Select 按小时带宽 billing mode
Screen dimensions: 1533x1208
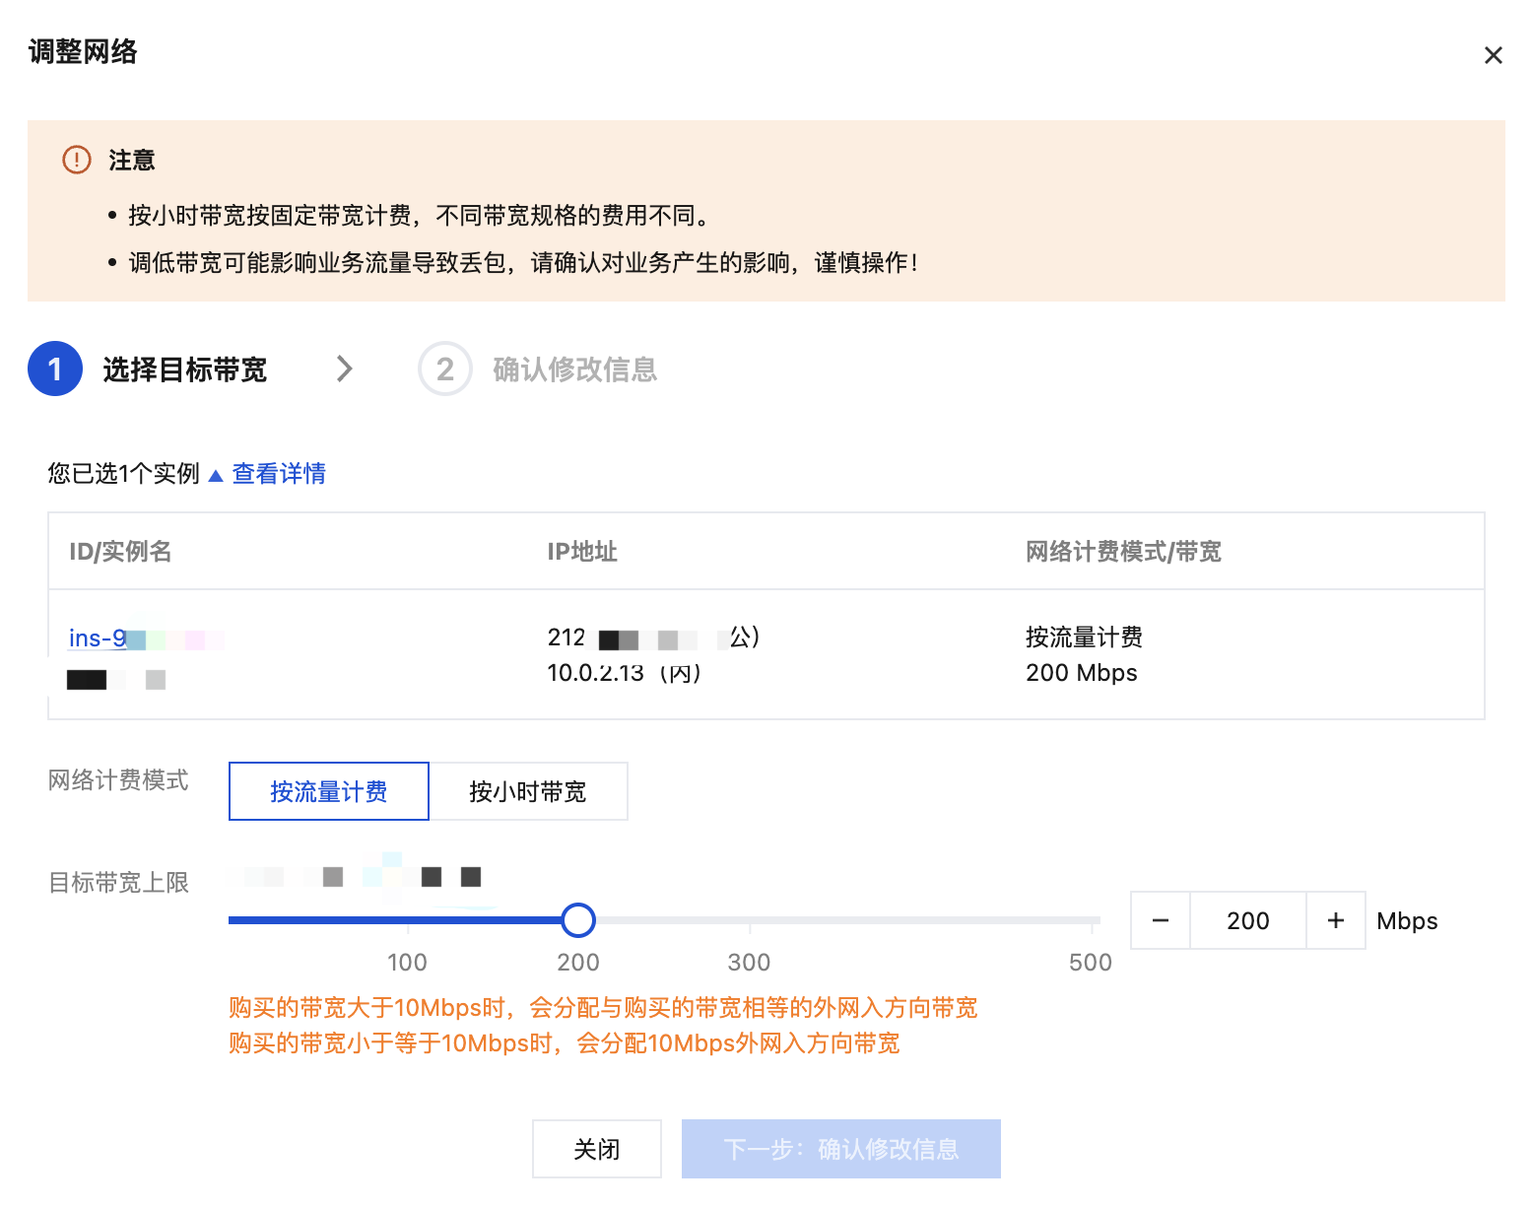[x=528, y=791]
